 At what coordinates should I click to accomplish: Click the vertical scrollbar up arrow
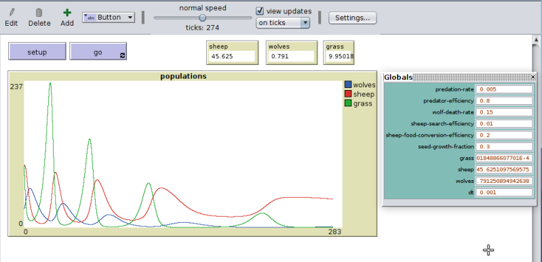(x=536, y=40)
